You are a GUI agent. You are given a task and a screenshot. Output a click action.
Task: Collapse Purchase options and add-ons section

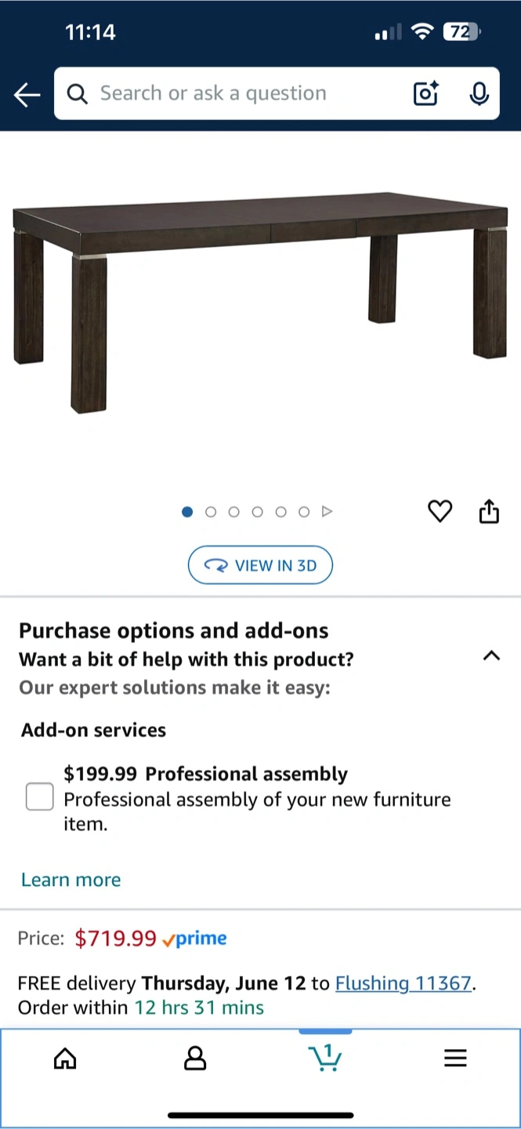click(x=491, y=656)
